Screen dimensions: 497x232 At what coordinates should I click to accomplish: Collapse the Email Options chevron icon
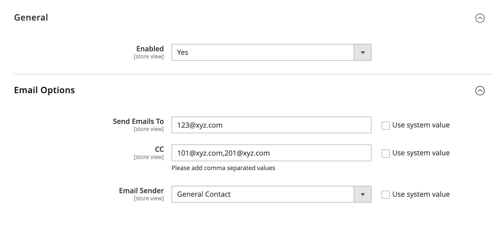coord(480,91)
